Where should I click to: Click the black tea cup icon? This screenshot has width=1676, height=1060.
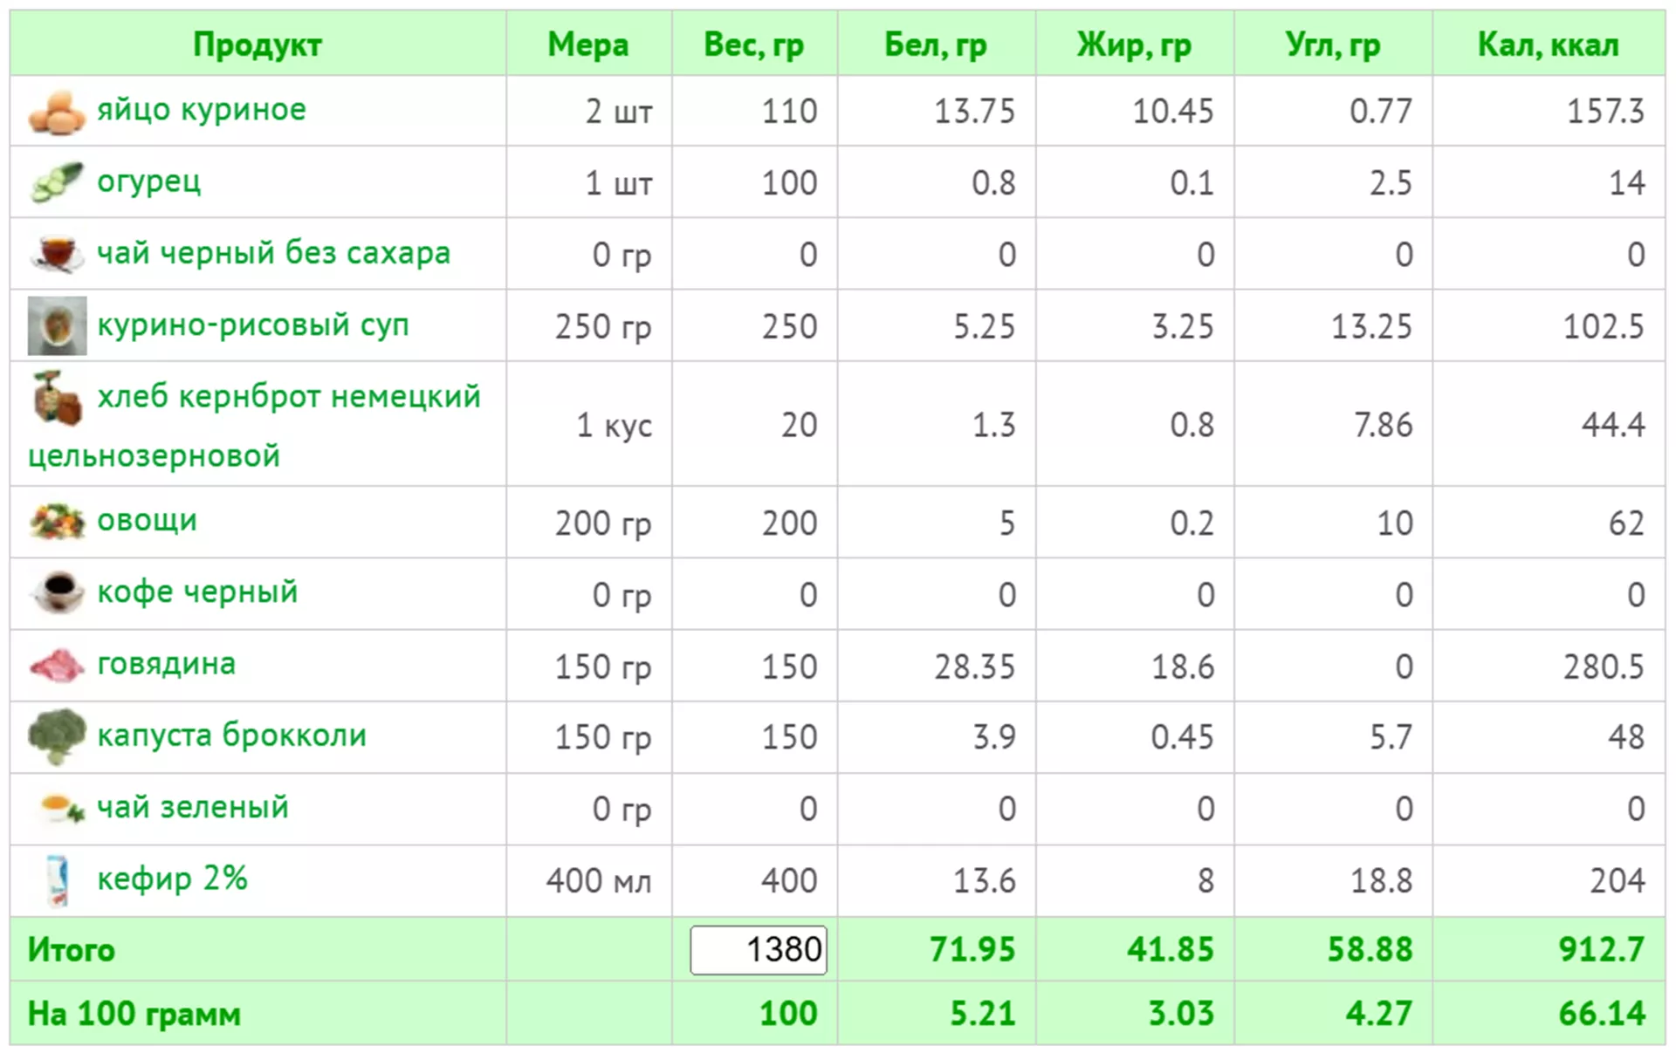tap(57, 253)
